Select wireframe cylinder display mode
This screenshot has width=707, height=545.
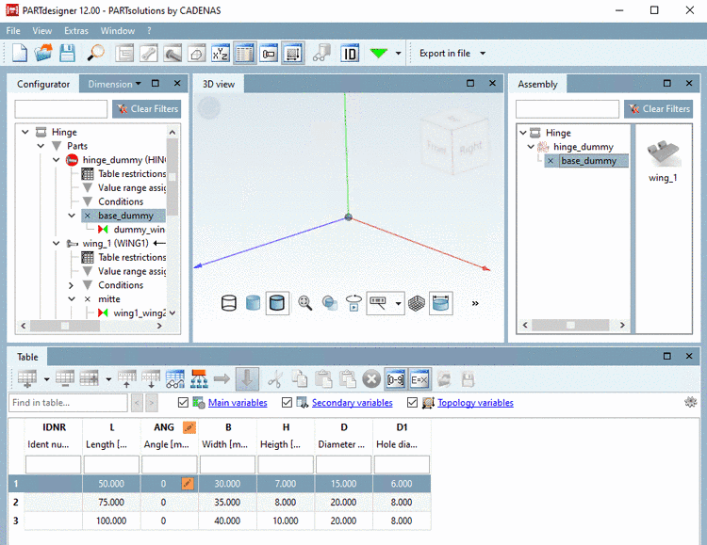[x=228, y=303]
